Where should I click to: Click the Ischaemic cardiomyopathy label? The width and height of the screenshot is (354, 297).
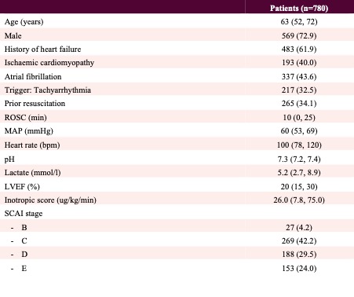[49, 63]
